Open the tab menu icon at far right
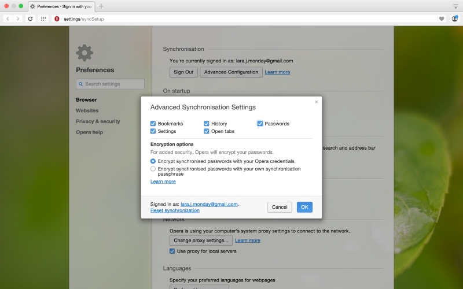This screenshot has height=289, width=463. 455,6
